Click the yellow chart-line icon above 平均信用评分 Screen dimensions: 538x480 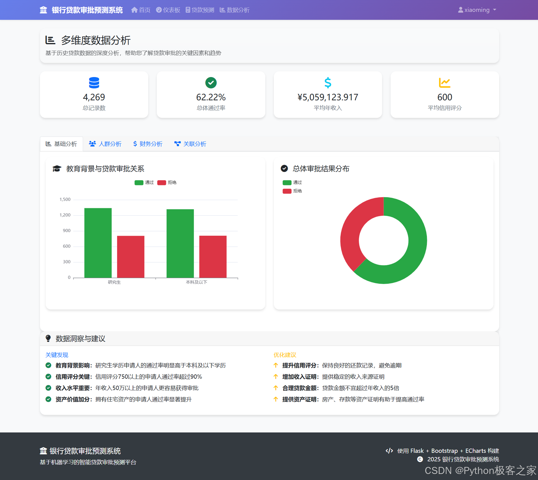tap(444, 83)
